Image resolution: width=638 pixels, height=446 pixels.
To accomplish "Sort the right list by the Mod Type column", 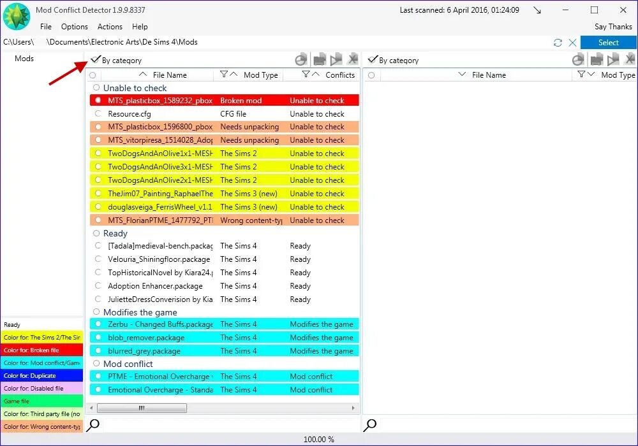I will click(x=618, y=75).
